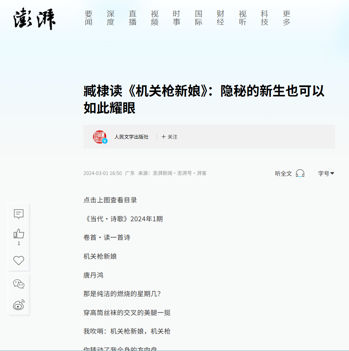Click The Paper logo in header
The width and height of the screenshot is (349, 351).
pos(34,19)
